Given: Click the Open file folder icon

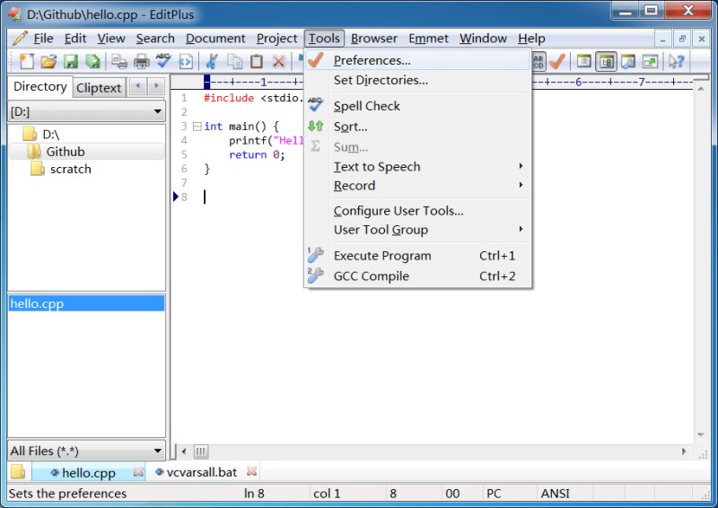Looking at the screenshot, I should tap(48, 61).
